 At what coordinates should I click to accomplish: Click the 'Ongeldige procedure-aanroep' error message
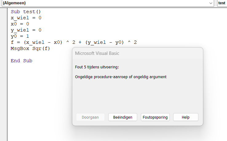121,77
